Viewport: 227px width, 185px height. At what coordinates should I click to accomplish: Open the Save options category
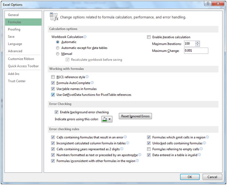click(x=23, y=36)
